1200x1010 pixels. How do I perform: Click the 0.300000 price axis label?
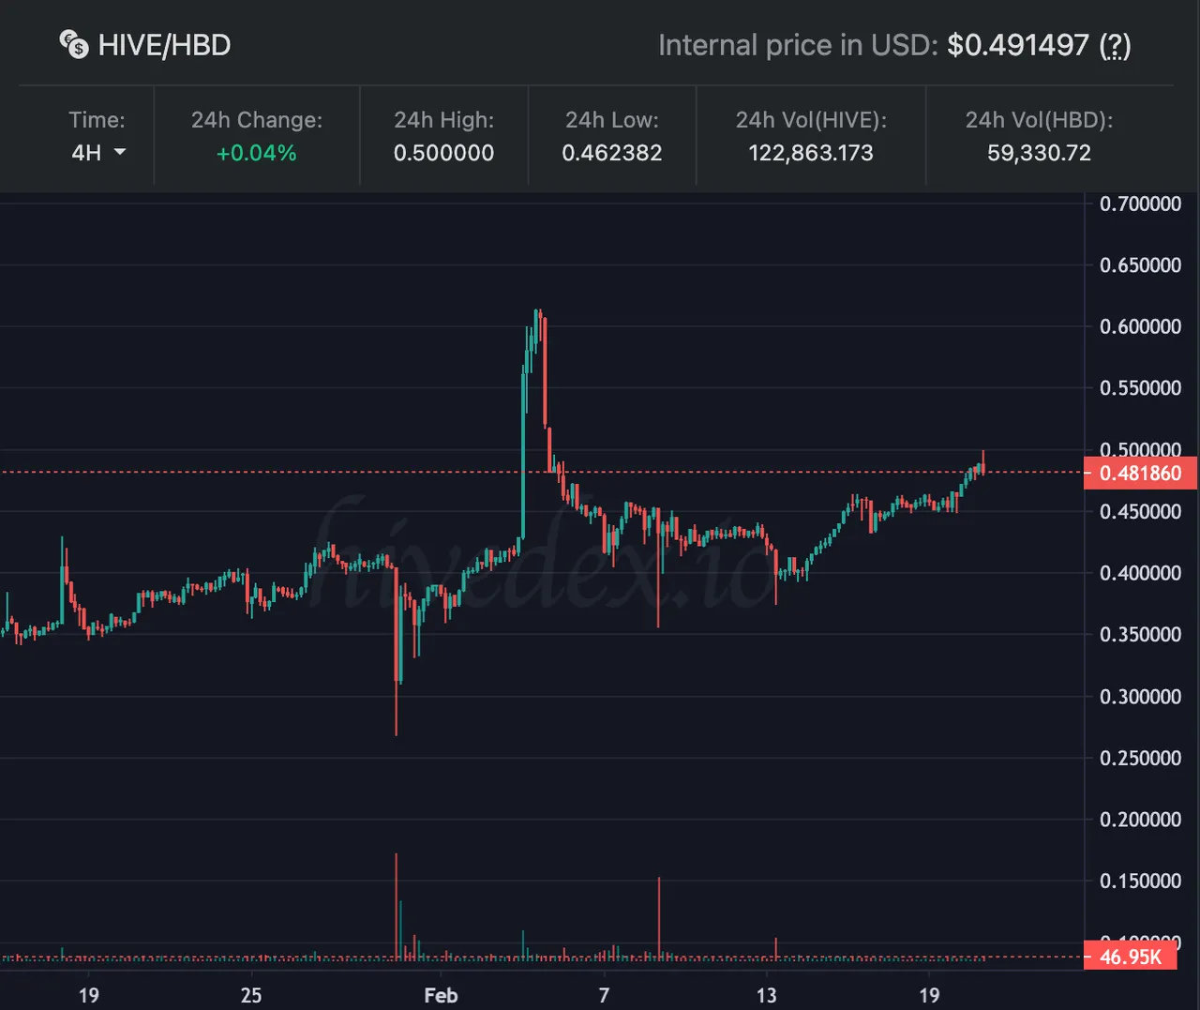1140,696
